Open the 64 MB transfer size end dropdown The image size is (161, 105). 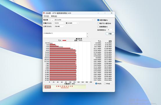[73, 23]
